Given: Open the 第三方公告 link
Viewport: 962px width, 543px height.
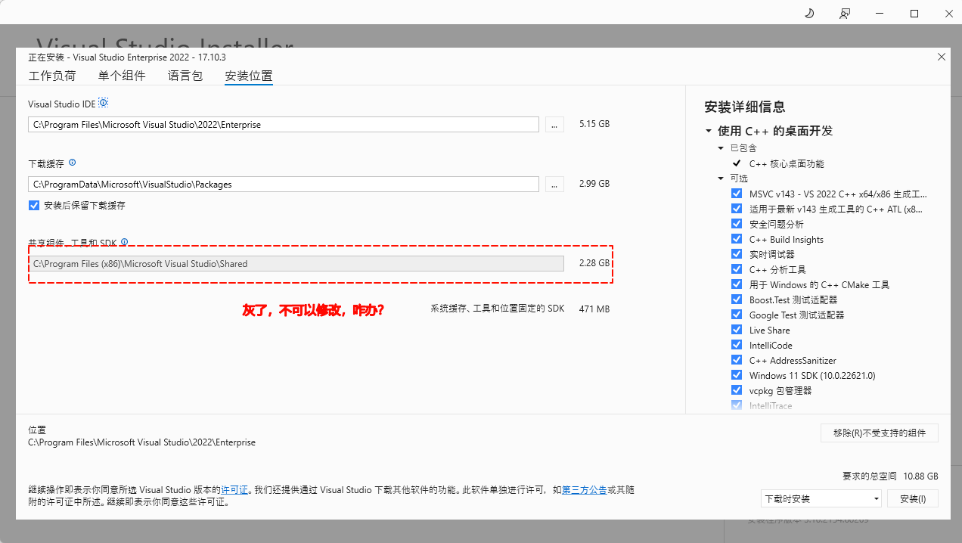Looking at the screenshot, I should point(584,490).
